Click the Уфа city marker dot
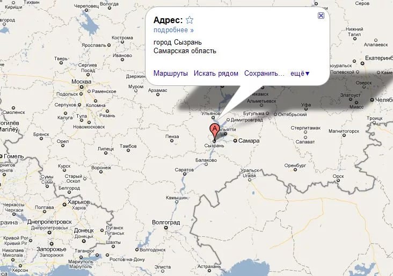 [306, 109]
